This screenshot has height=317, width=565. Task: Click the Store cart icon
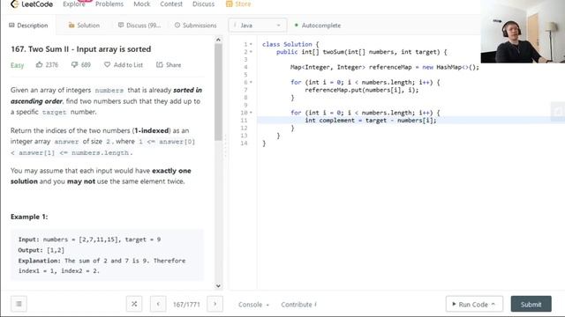pyautogui.click(x=230, y=4)
